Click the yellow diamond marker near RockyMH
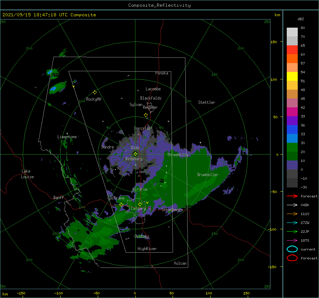 click(x=95, y=92)
